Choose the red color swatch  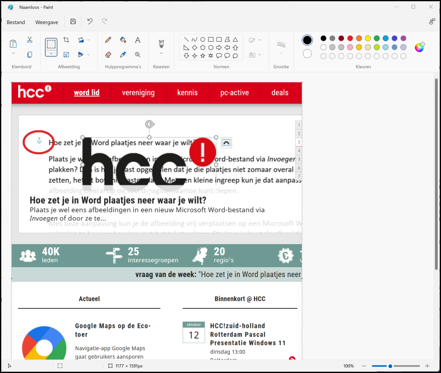click(350, 38)
